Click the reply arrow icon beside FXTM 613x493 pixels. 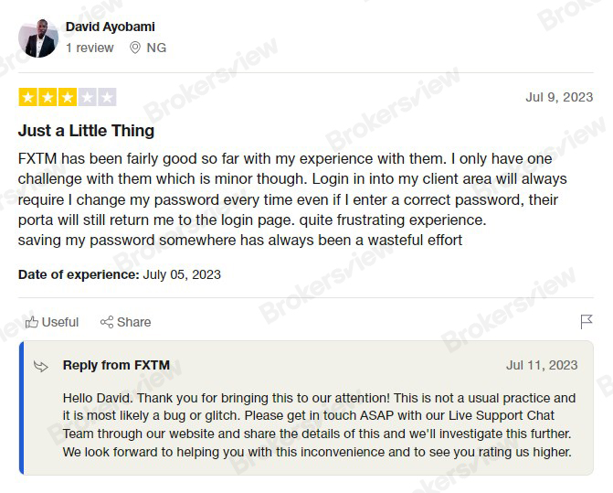coord(41,366)
